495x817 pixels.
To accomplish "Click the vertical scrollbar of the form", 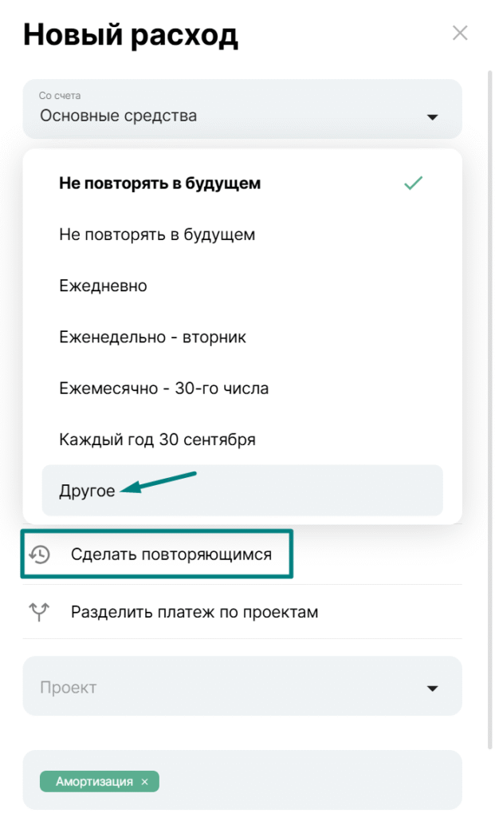I will coord(489,399).
